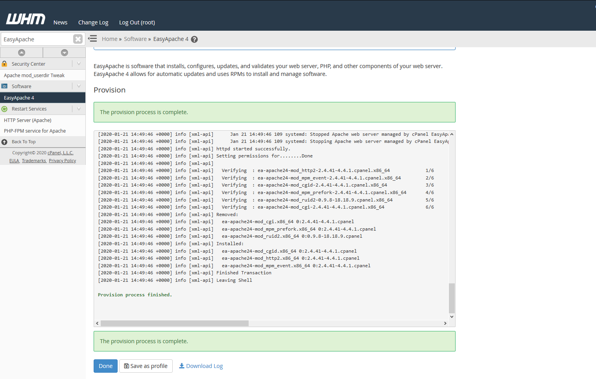
Task: Click the Software category icon
Action: (x=4, y=86)
